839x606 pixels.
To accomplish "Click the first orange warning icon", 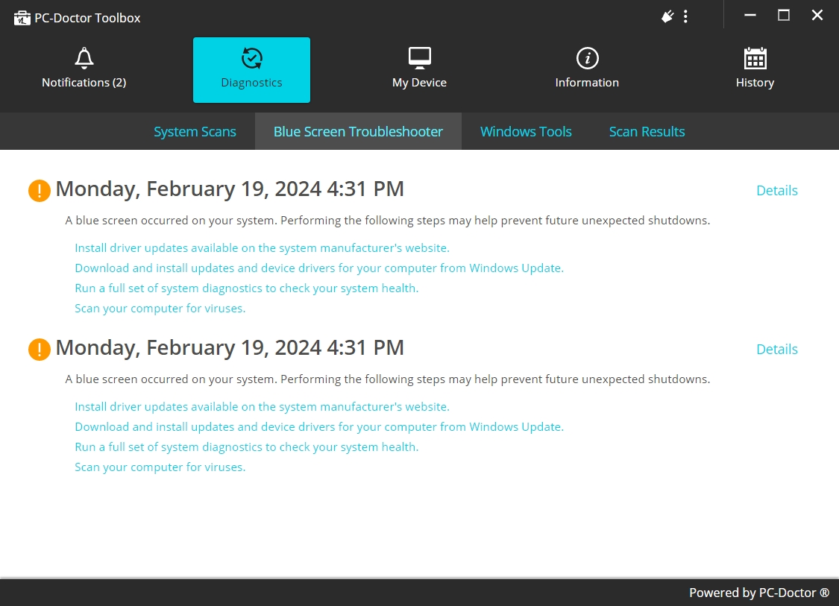I will click(39, 190).
